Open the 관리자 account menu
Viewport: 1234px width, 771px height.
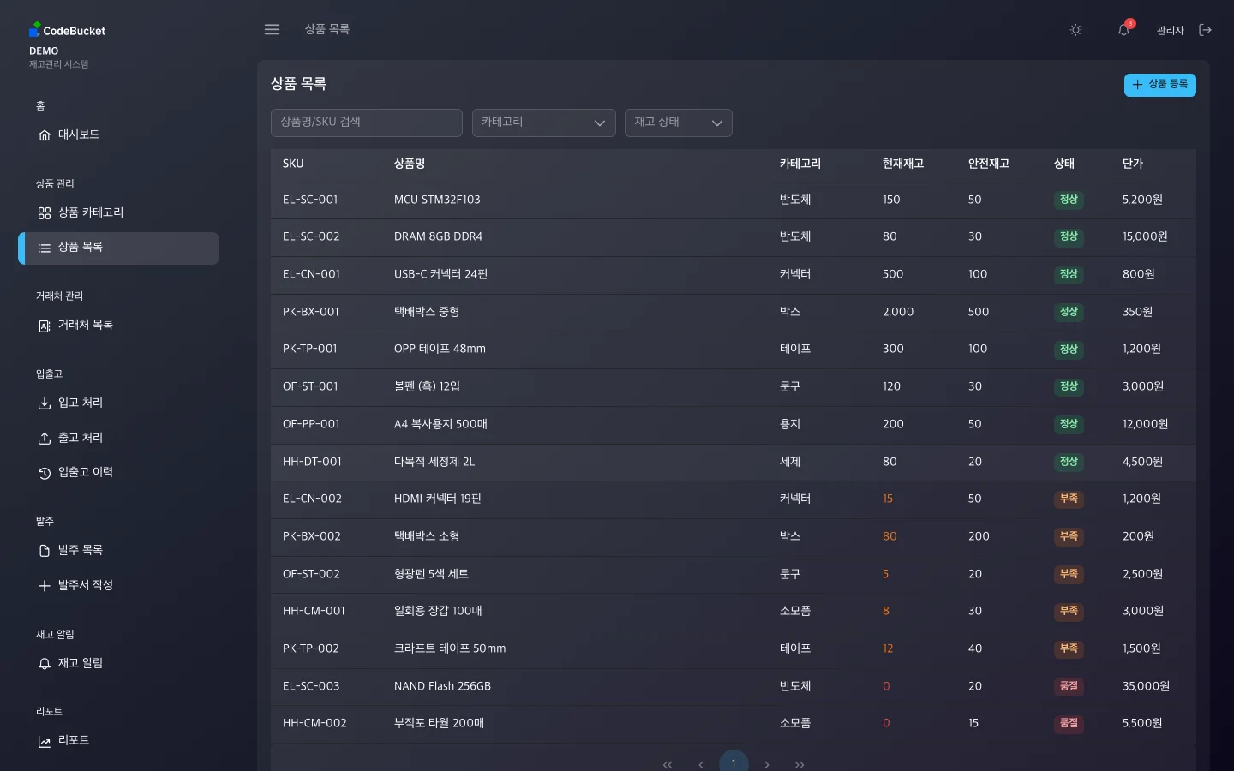1169,29
